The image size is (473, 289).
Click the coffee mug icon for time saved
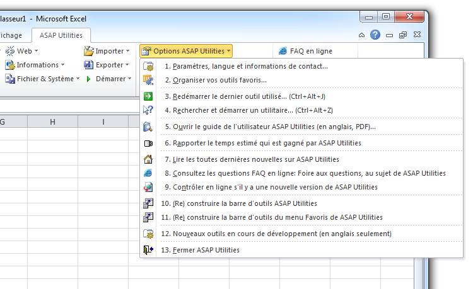click(148, 144)
